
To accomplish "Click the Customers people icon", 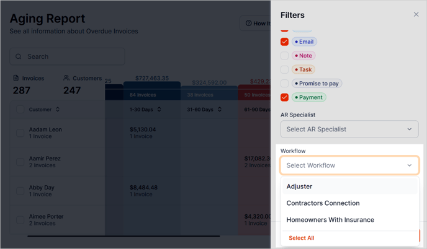I will (66, 78).
